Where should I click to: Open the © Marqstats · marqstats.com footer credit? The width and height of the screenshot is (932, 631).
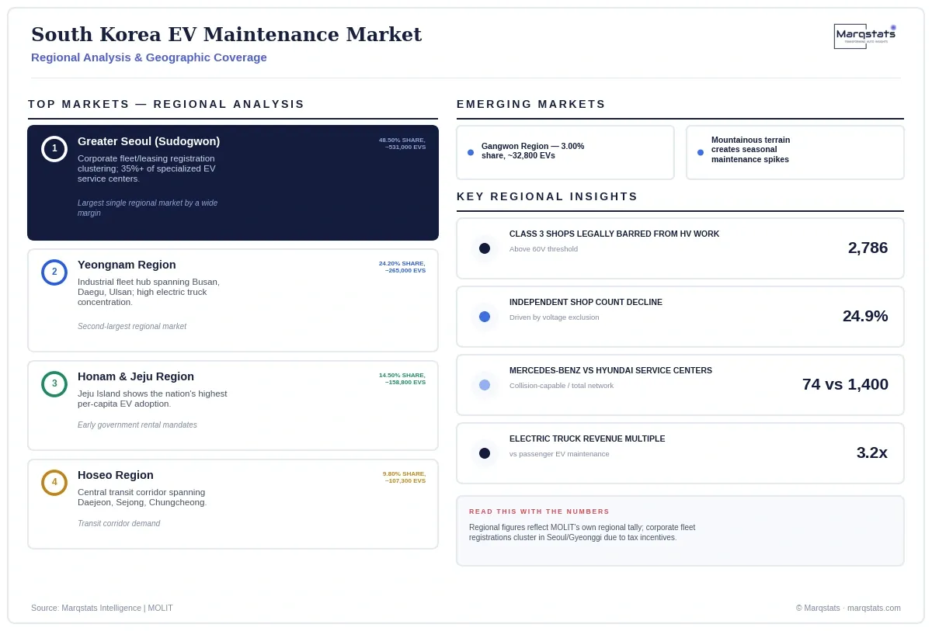coord(848,608)
